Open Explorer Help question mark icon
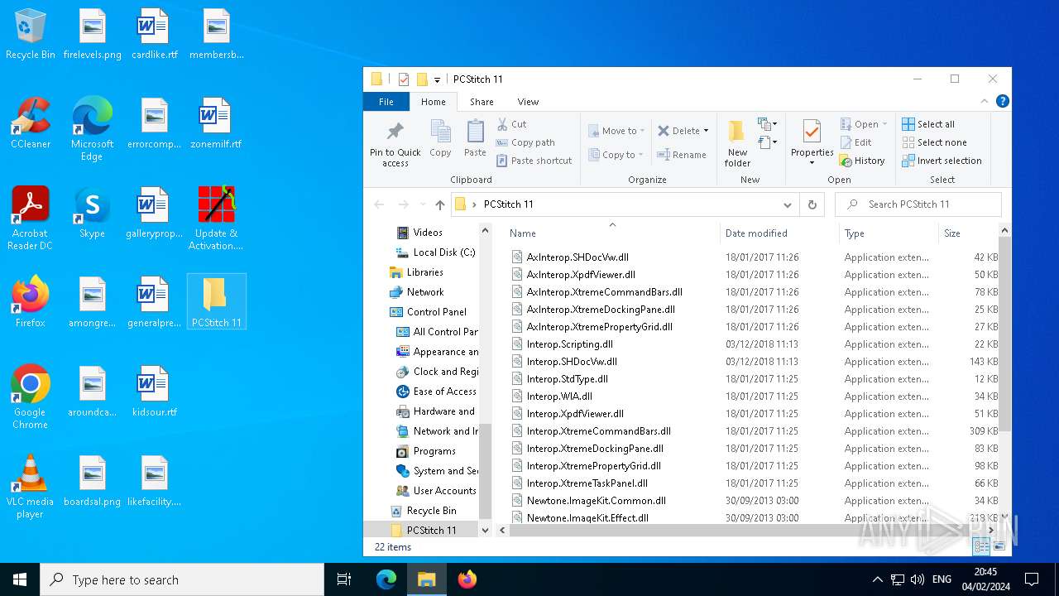 (x=1002, y=101)
